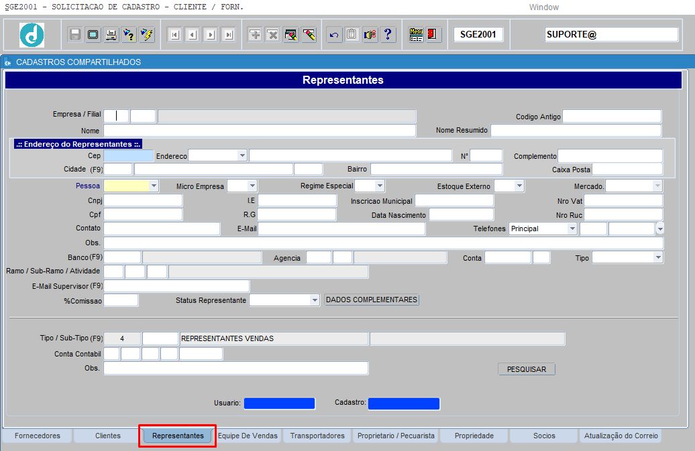
Task: Expand the bank account Tipo dropdown
Action: (658, 257)
